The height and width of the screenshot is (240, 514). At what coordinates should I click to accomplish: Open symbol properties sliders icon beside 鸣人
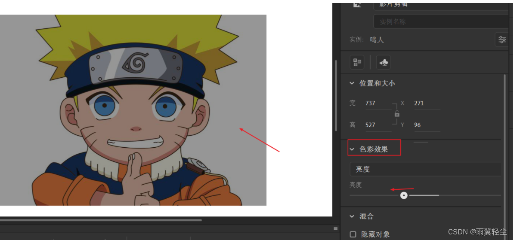[502, 40]
